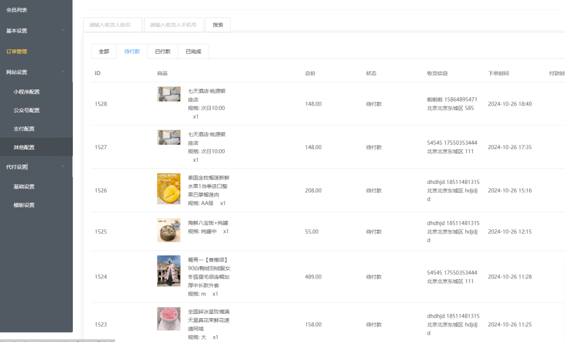Focus the 收货人手机号 input field
This screenshot has width=565, height=342.
pyautogui.click(x=173, y=25)
